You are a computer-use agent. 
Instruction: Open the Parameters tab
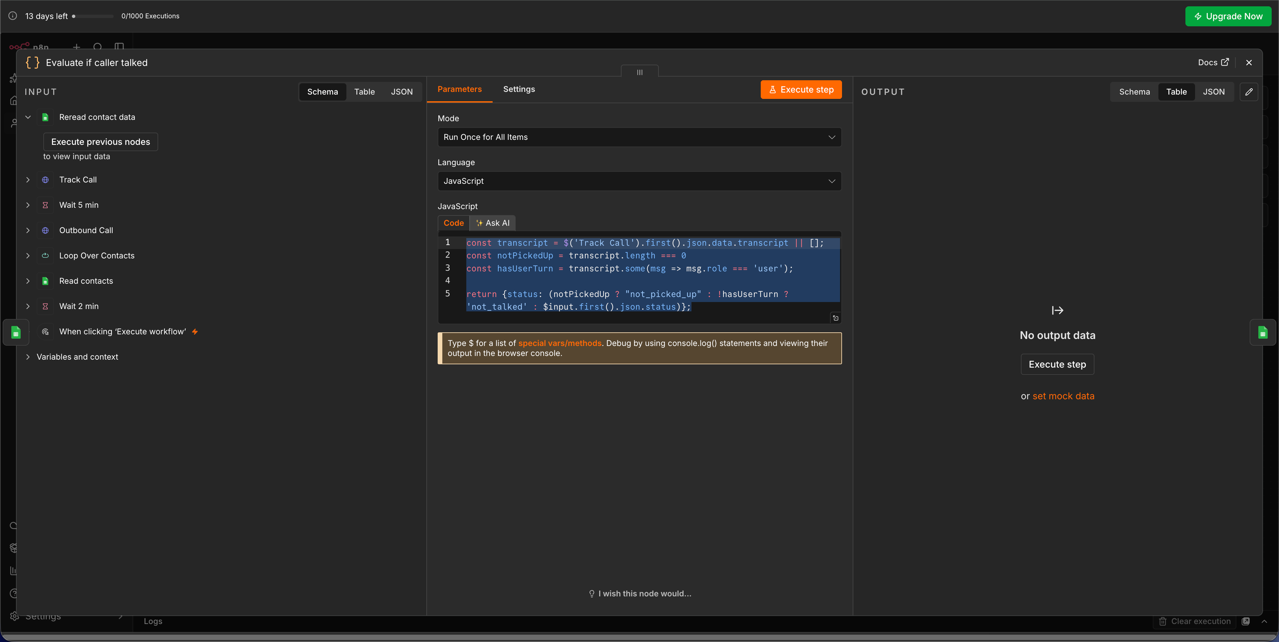point(460,89)
